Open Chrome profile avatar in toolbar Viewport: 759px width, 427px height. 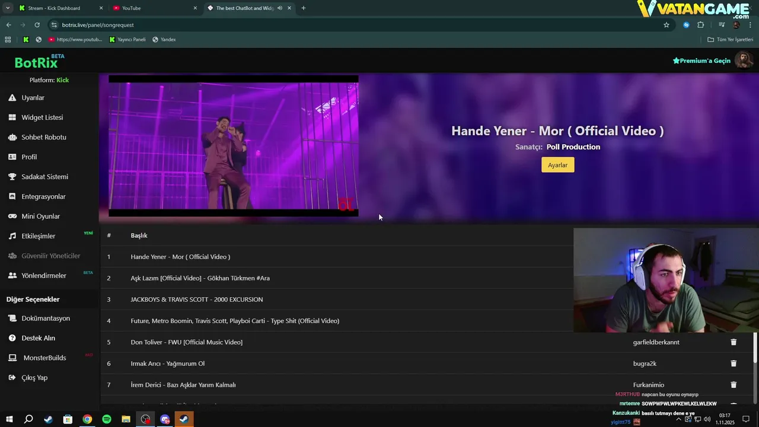coord(736,25)
